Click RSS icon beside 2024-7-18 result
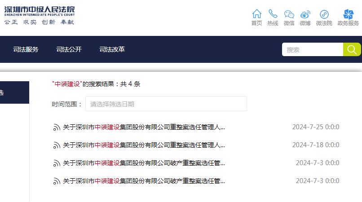This screenshot has width=362, height=202. pos(57,145)
